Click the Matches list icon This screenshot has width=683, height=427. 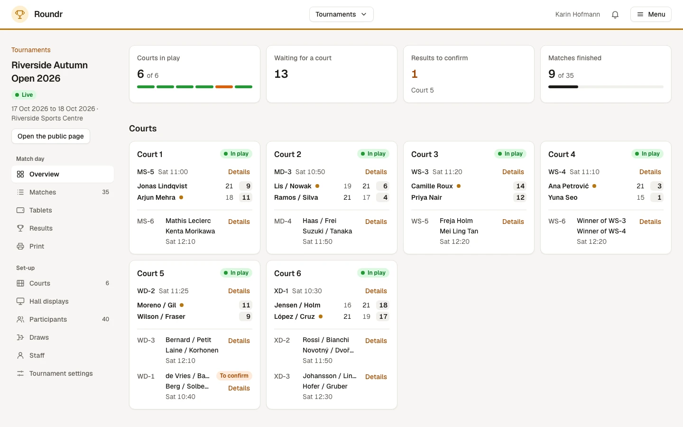pyautogui.click(x=20, y=192)
